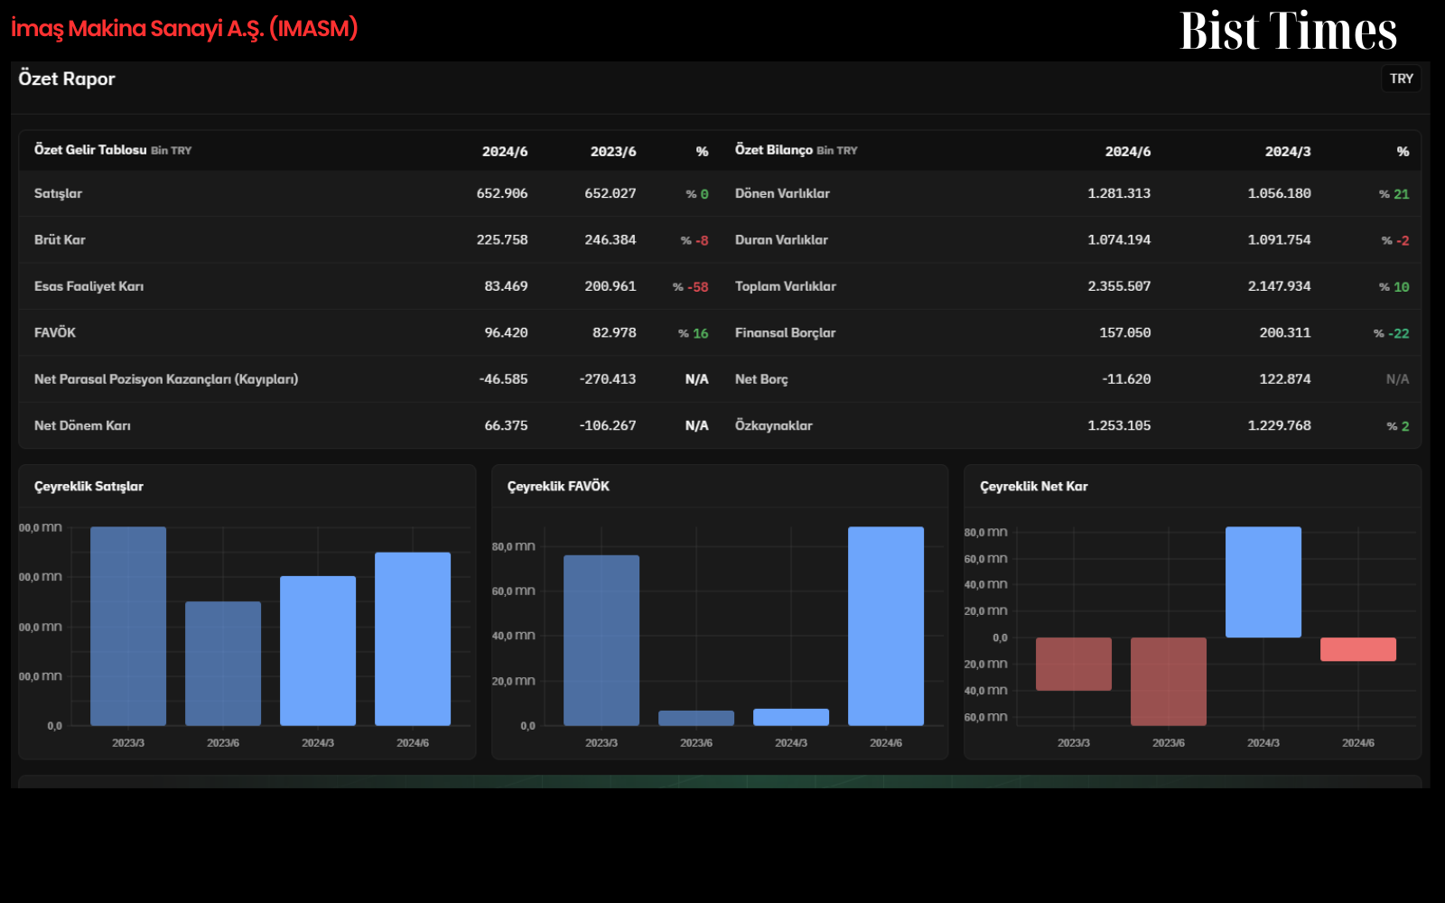
Task: Click the Net Dönem Karı row label
Action: pyautogui.click(x=82, y=425)
